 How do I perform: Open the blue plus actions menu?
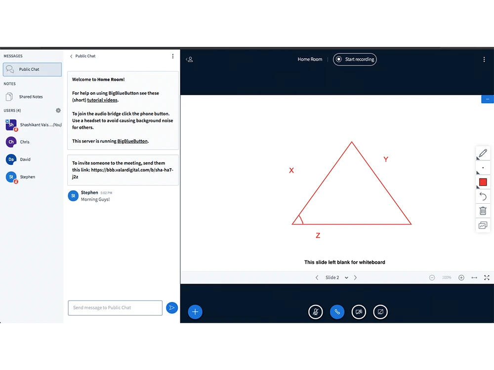195,312
